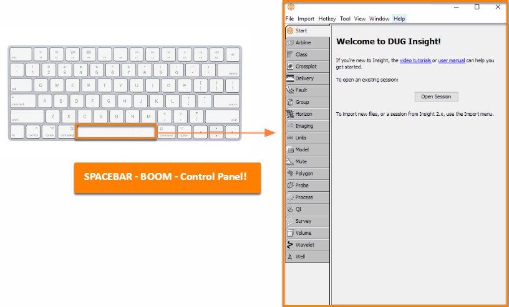
Task: Switch to the Group tab
Action: pos(308,102)
